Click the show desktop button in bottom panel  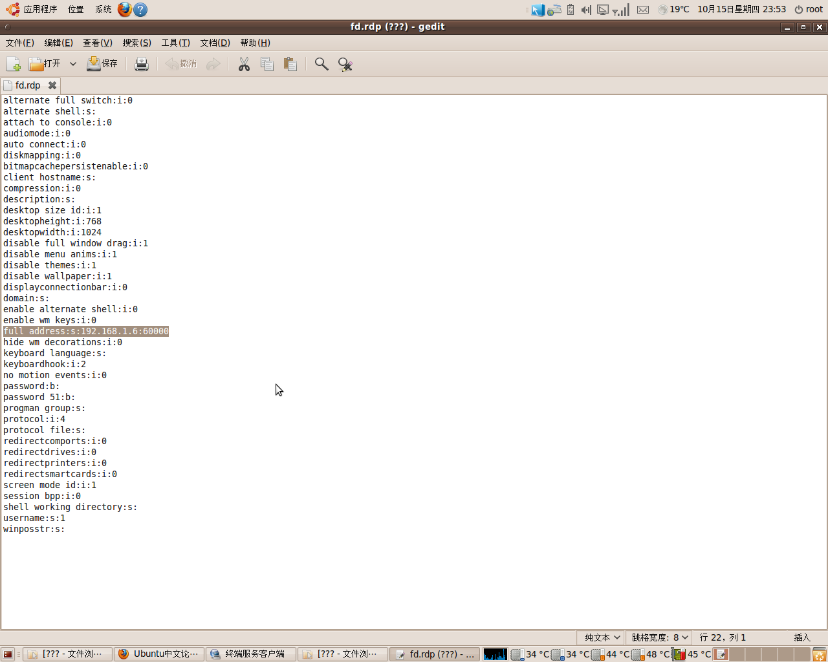pyautogui.click(x=8, y=654)
